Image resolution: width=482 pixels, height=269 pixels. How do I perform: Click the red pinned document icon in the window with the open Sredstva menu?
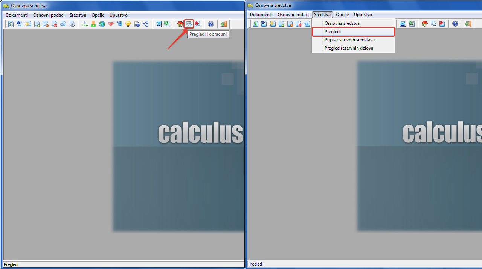(442, 24)
